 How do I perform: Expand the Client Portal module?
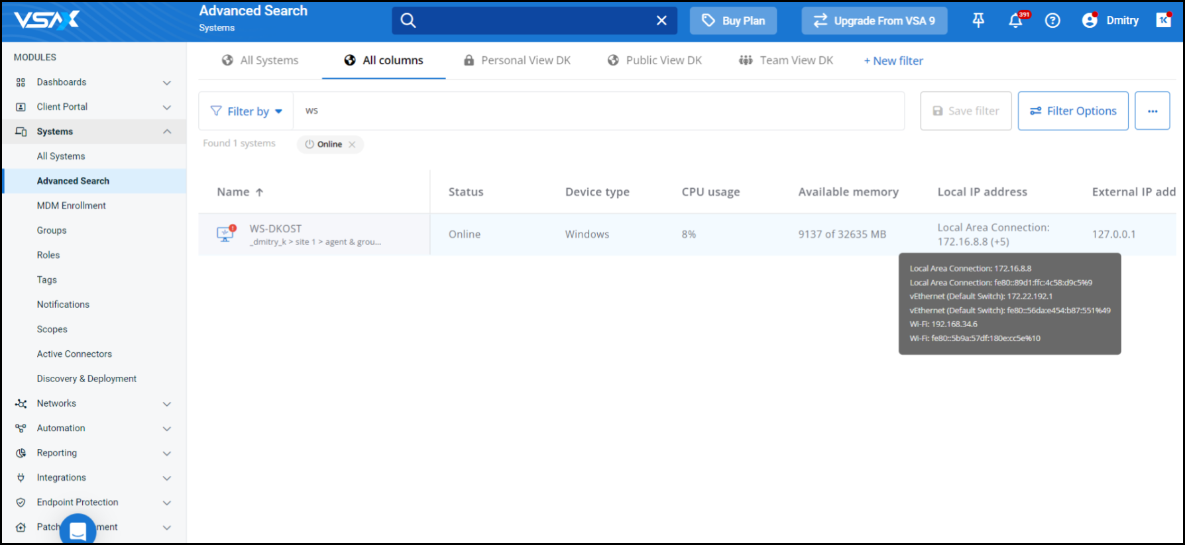(167, 107)
